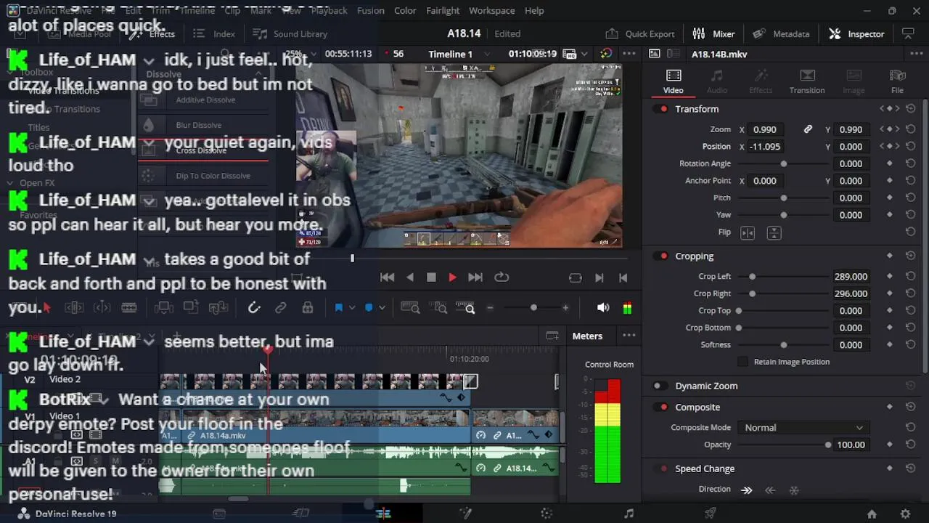Click the Quick Export button
This screenshot has height=523, width=929.
(639, 33)
